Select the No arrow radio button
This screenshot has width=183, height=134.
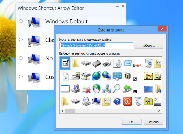pyautogui.click(x=21, y=58)
